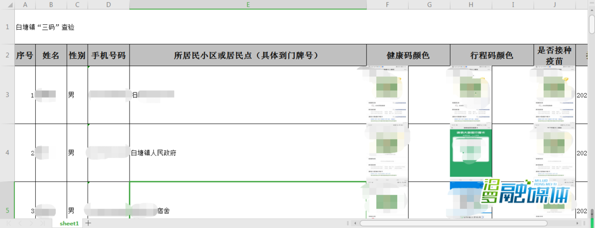This screenshot has height=228, width=595.
Task: Select column E header
Action: 248,4
